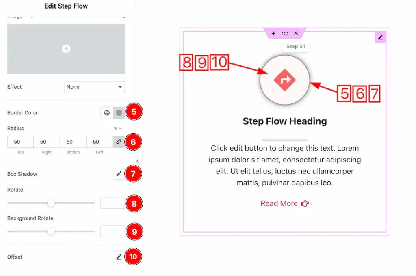Viewport: 416px width, 276px height.
Task: Click the global color globe icon
Action: tap(107, 113)
